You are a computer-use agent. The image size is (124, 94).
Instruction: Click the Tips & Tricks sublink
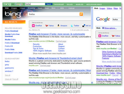point(38,49)
